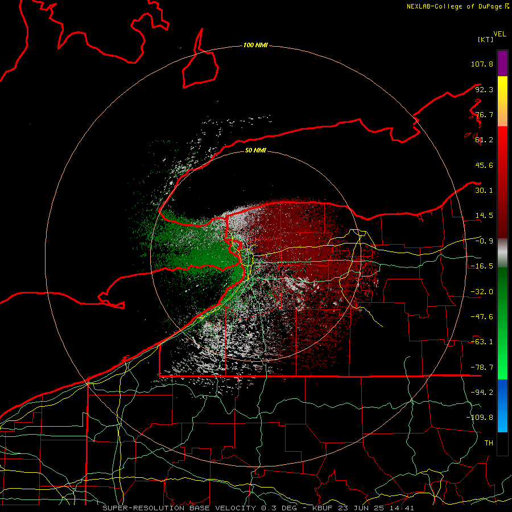Click the 100 NMI range ring label
The image size is (512, 512).
click(255, 45)
